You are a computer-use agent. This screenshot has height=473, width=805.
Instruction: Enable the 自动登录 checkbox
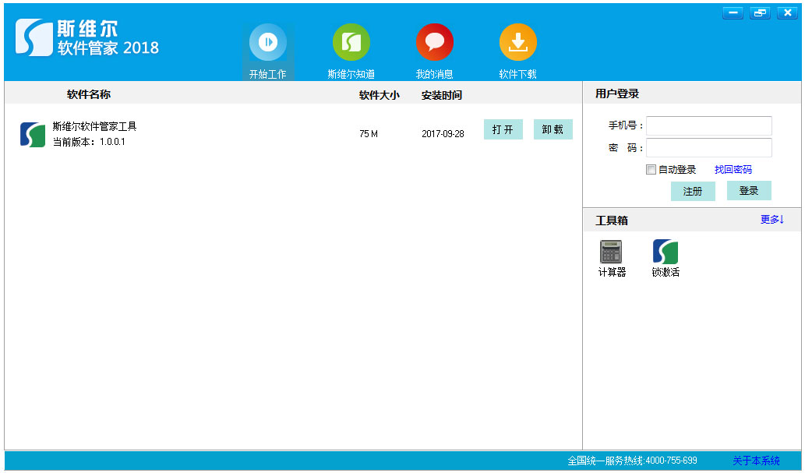coord(651,169)
